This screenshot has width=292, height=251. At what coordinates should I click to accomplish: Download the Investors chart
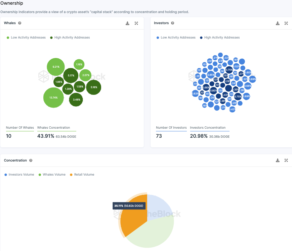pyautogui.click(x=278, y=23)
